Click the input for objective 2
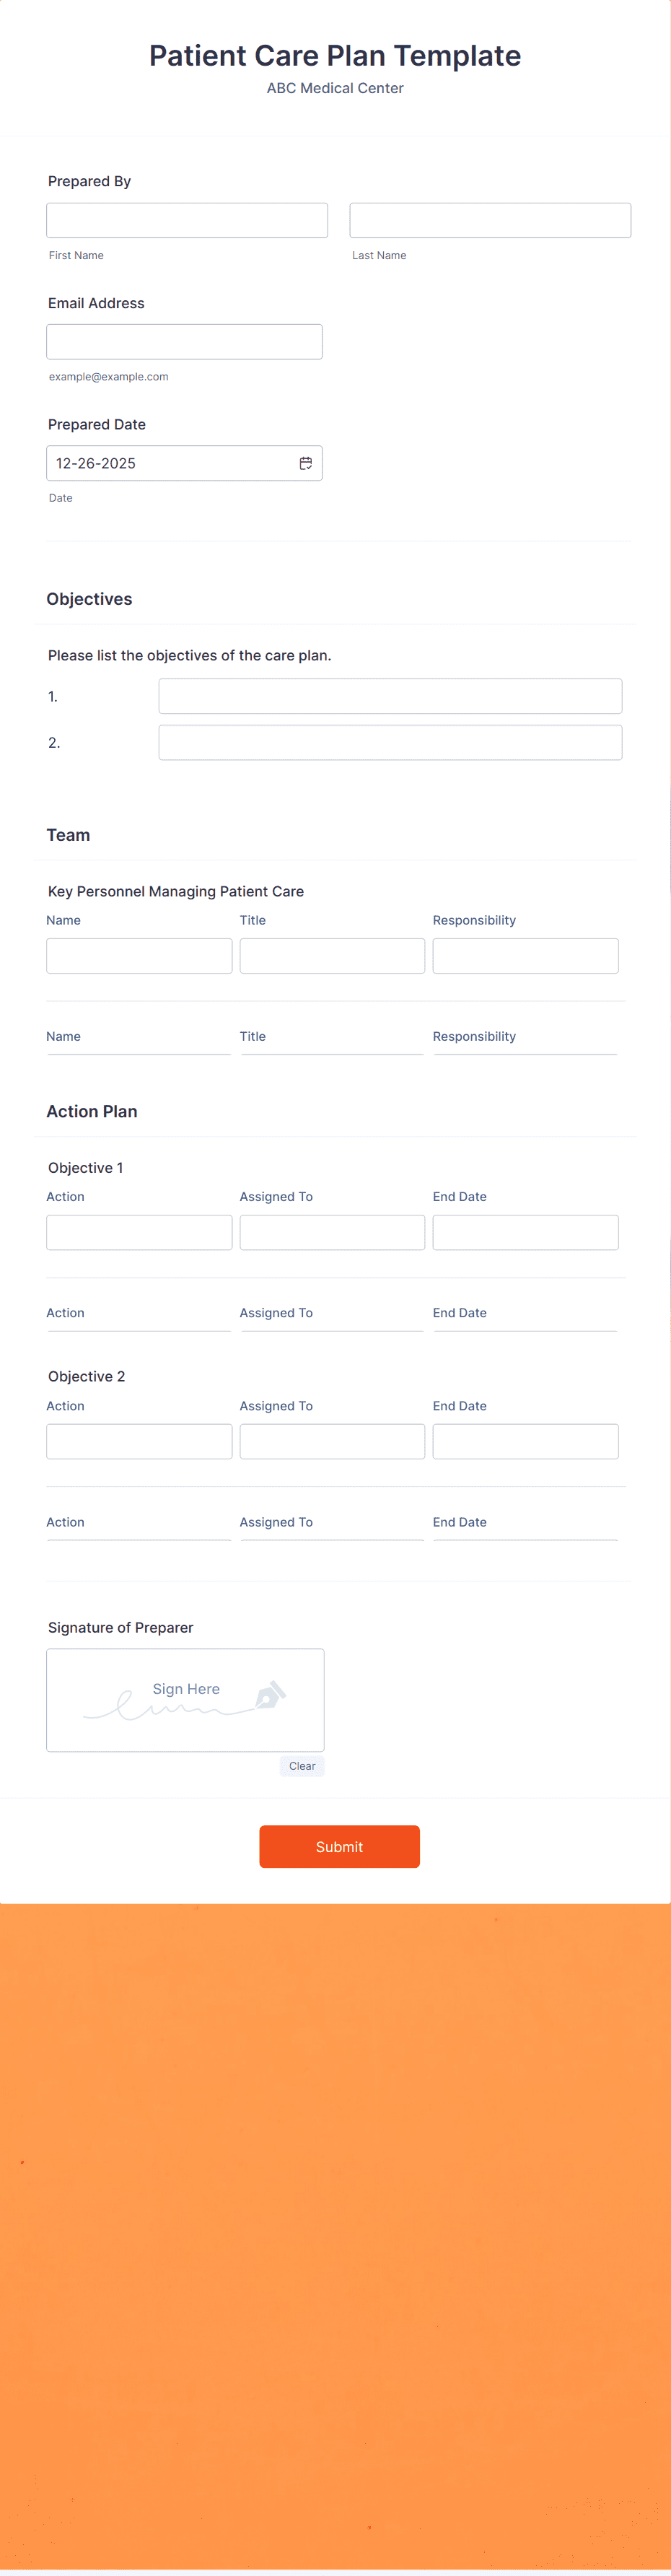This screenshot has width=671, height=2576. point(389,742)
